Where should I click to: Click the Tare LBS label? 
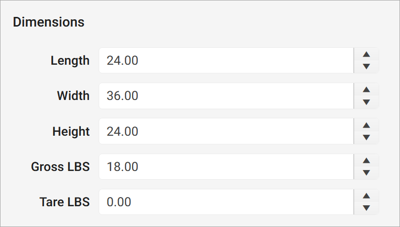point(65,202)
